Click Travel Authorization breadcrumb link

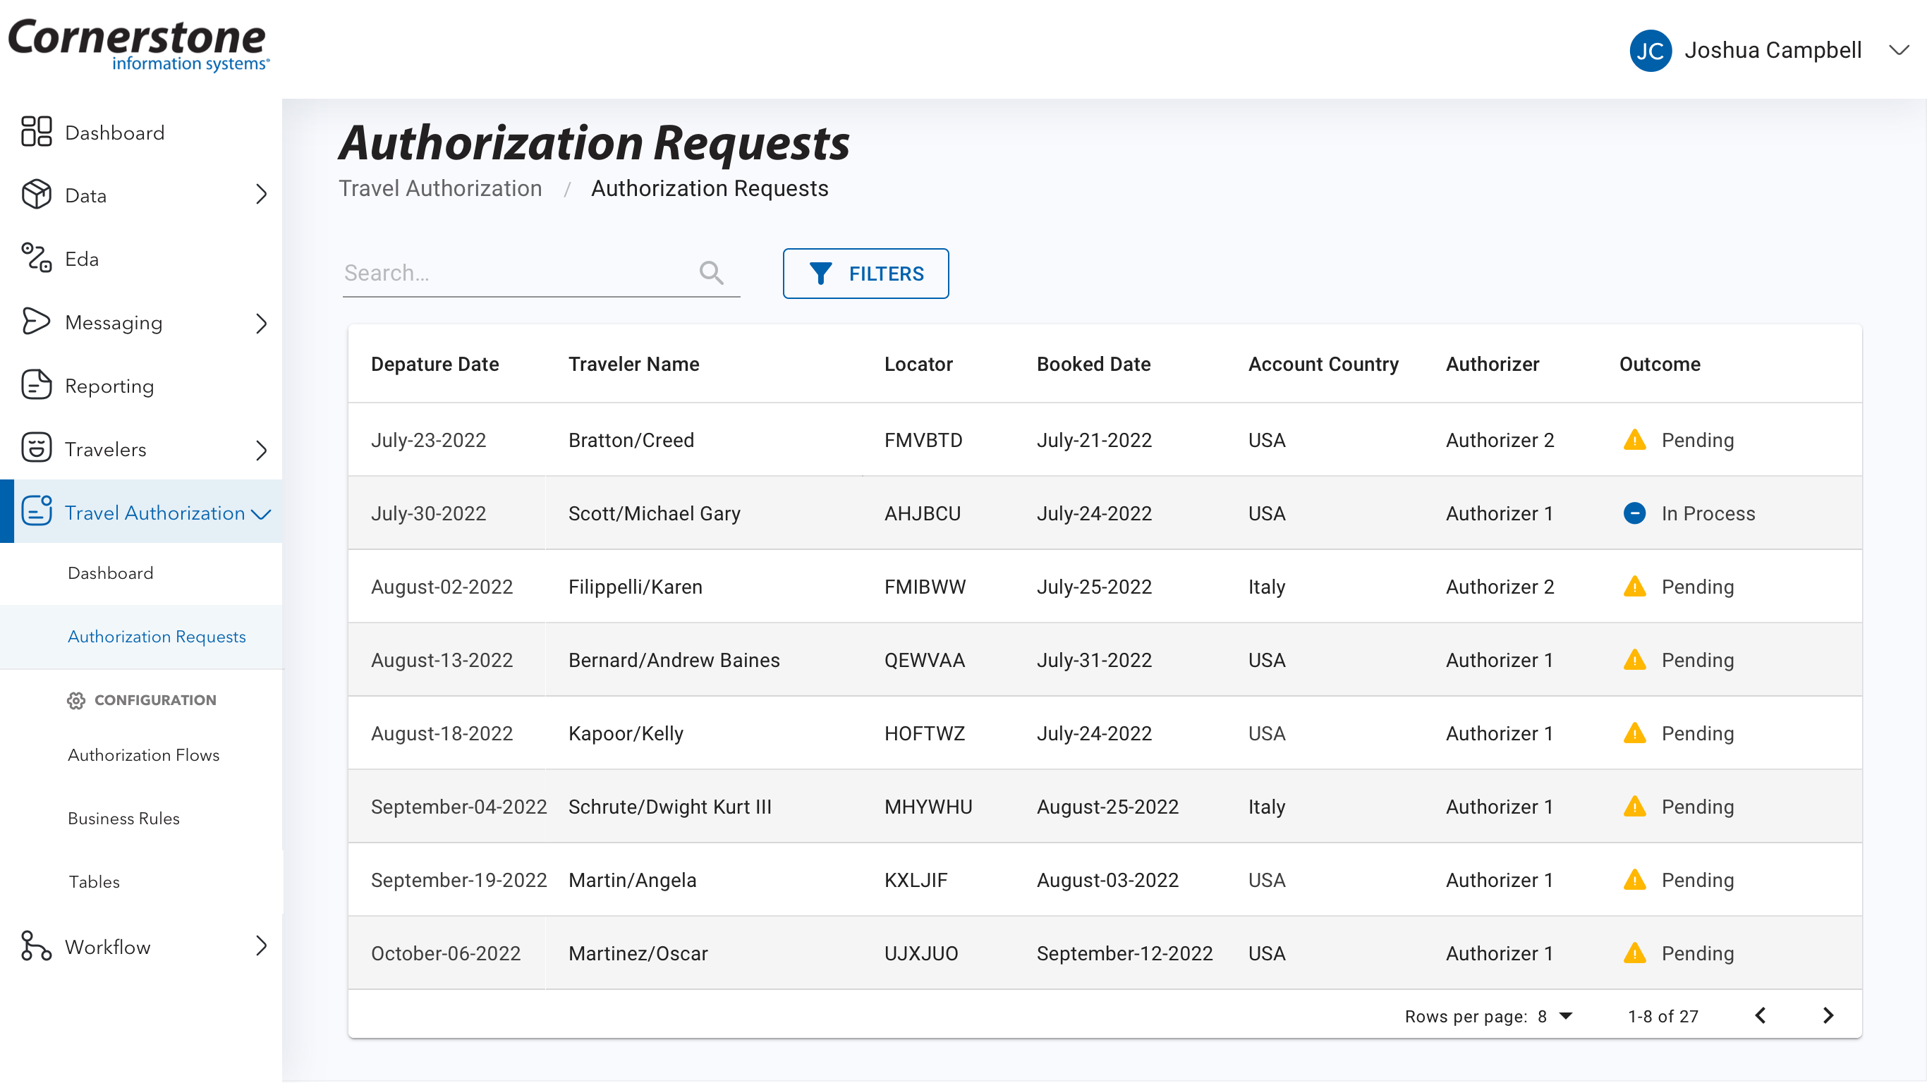[x=440, y=188]
